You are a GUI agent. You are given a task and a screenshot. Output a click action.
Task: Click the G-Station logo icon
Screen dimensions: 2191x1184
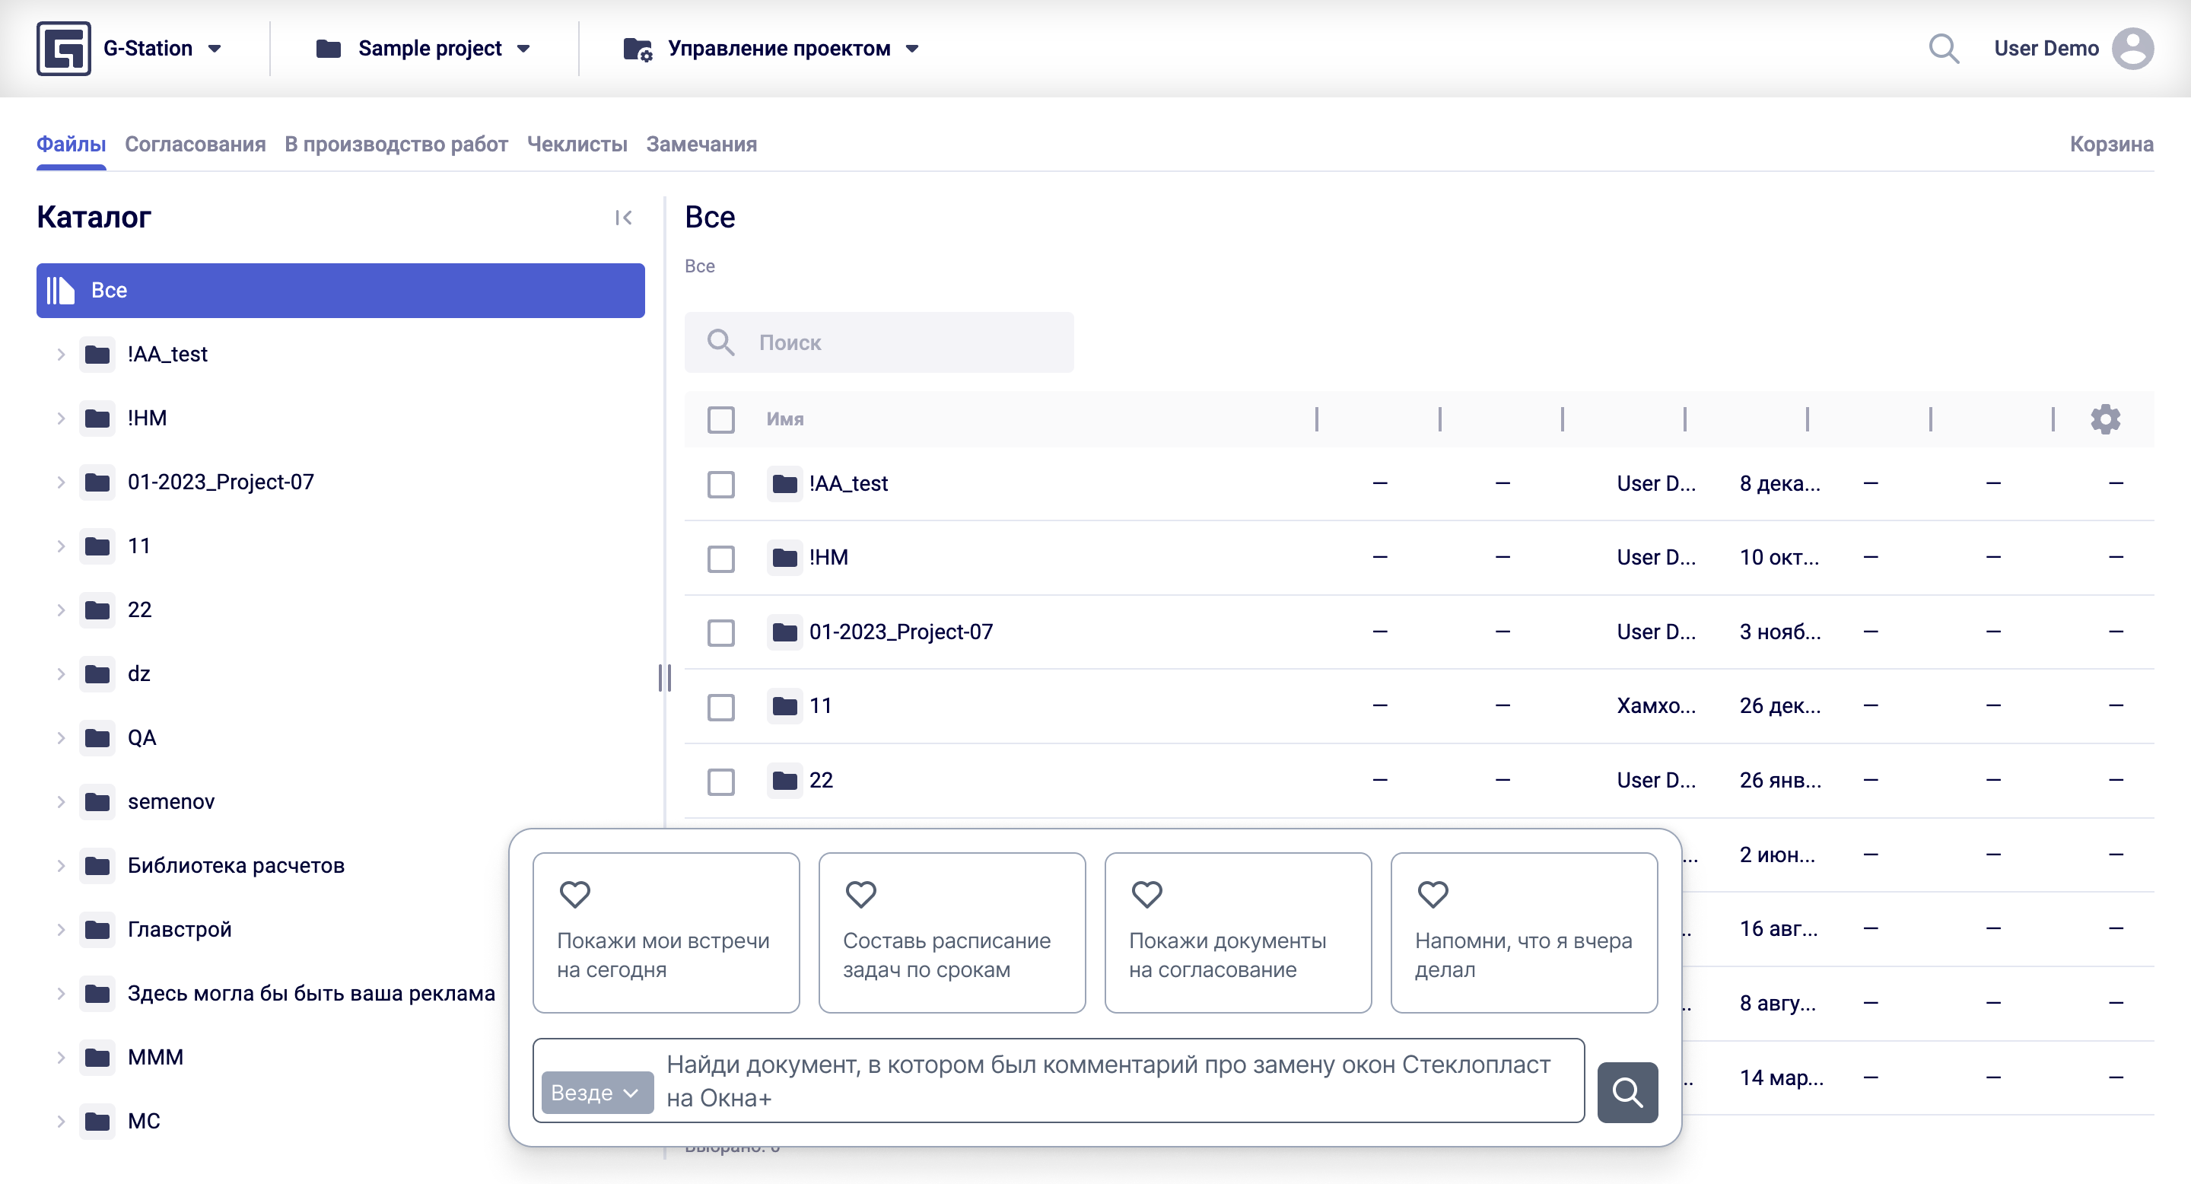point(64,49)
